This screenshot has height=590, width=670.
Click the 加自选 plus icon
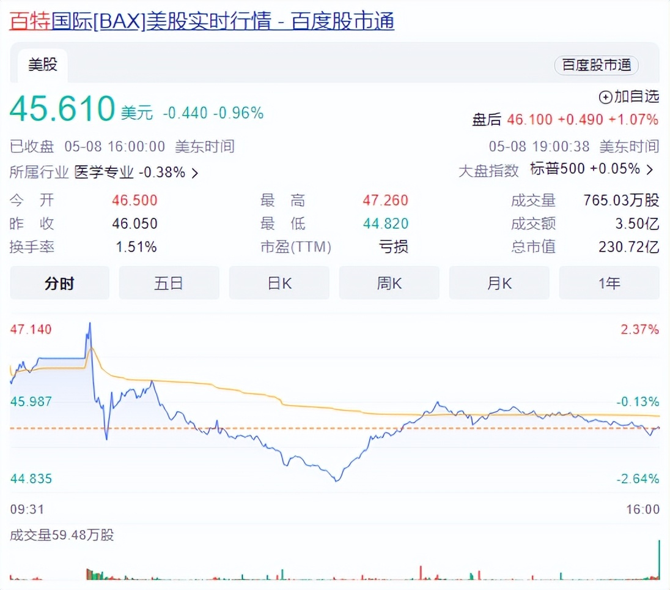coord(605,97)
